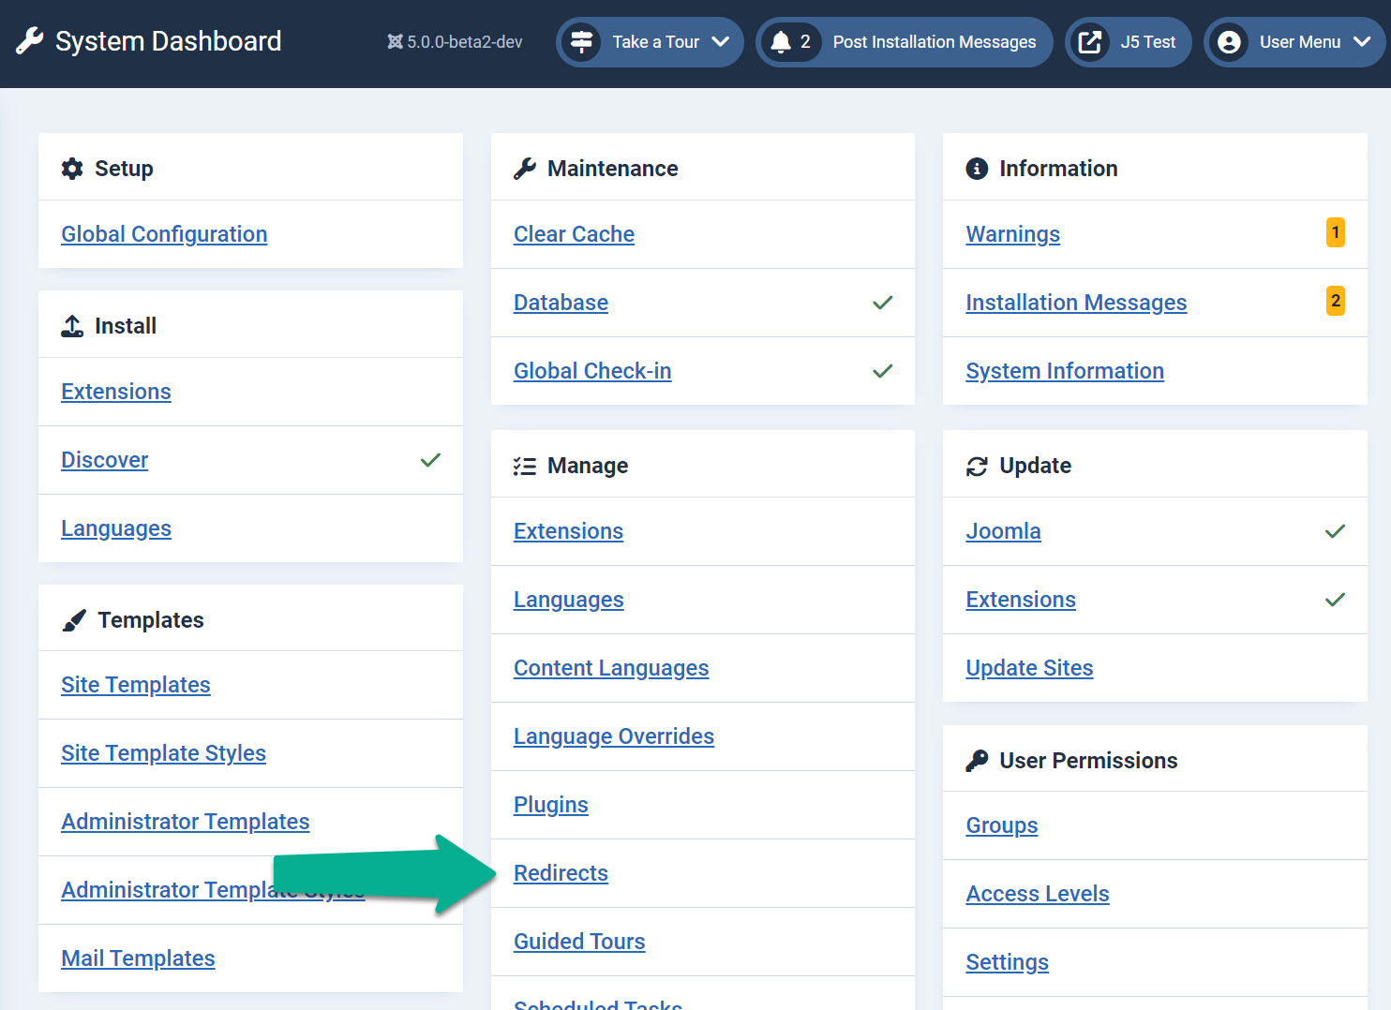Click the wrench icon beside System Dashboard
The height and width of the screenshot is (1010, 1391).
[x=29, y=41]
